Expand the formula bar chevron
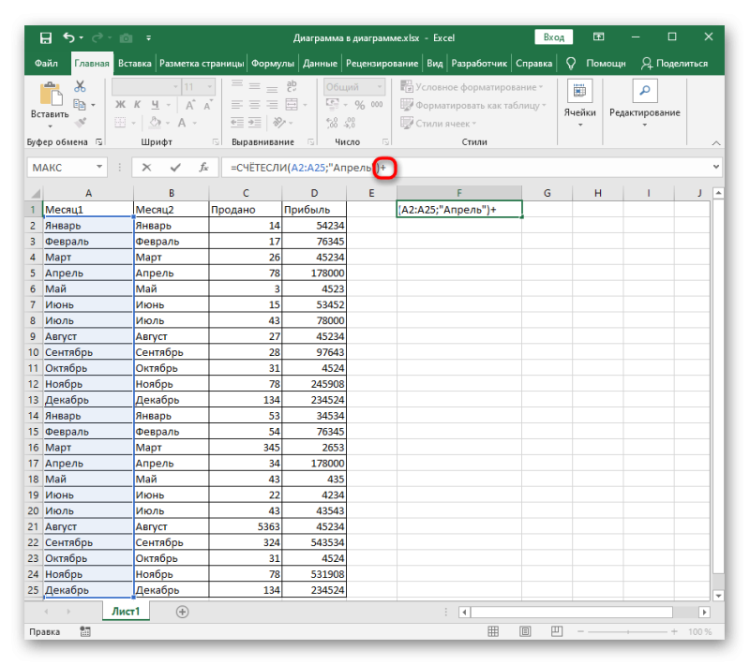The width and height of the screenshot is (750, 665). coord(716,167)
